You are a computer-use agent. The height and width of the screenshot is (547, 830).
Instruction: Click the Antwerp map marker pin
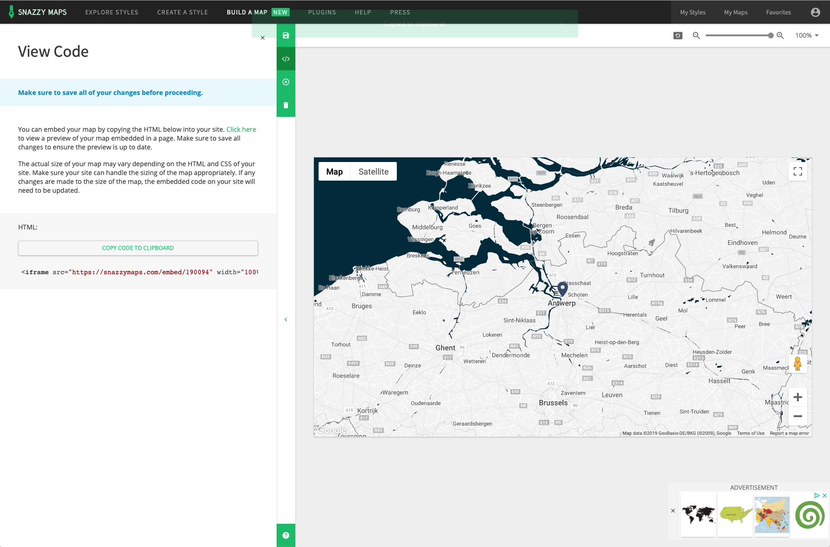(x=563, y=289)
